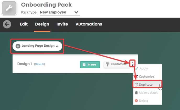Viewport: 180px width, 110px height.
Task: Open the Invite tab
Action: [62, 24]
